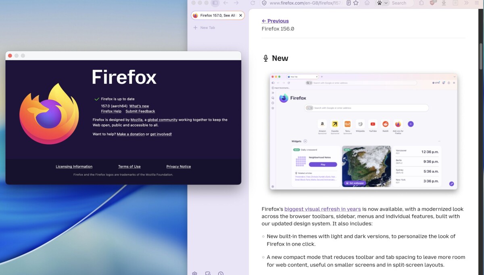The image size is (484, 275).
Task: Click the Wikipedia shortcut in the screenshot
Action: pos(360,124)
